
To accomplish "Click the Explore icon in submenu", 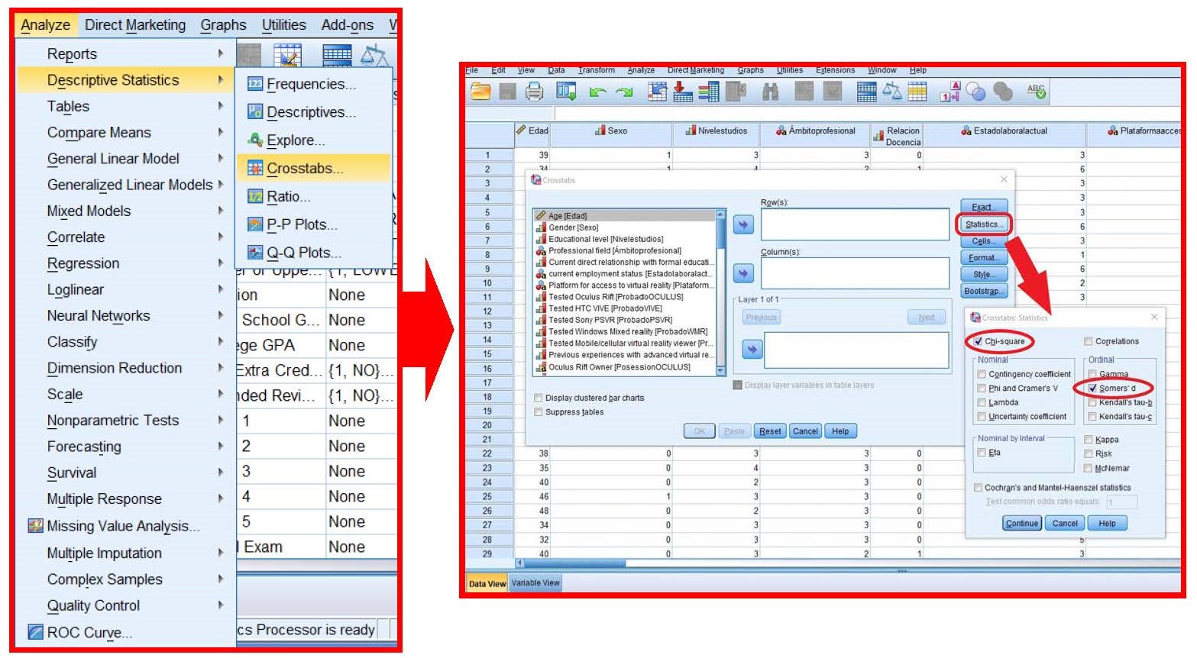I will pyautogui.click(x=255, y=140).
